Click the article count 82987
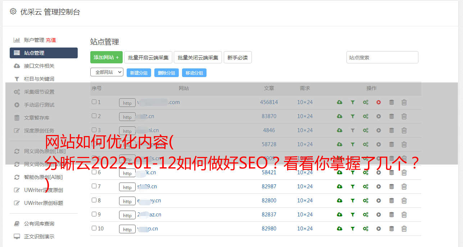Viewport: 463px width, 247px height. tap(269, 187)
